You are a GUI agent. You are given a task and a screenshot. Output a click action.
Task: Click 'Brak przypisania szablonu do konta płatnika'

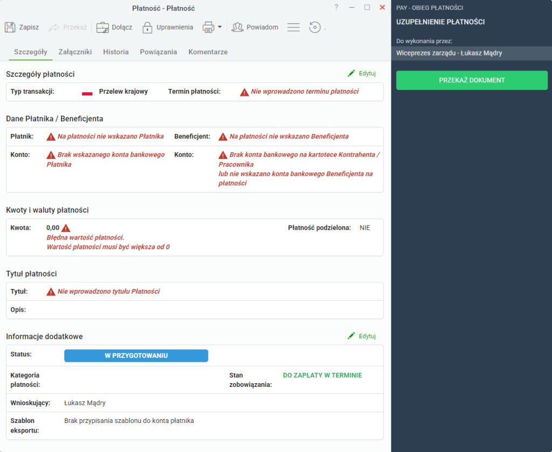[x=129, y=421]
